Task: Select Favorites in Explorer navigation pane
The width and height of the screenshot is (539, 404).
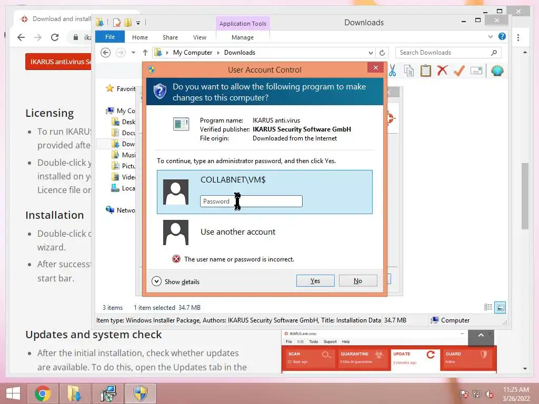Action: [121, 88]
